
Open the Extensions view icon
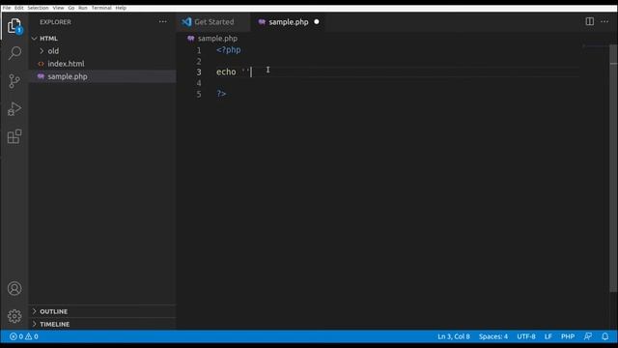14,136
